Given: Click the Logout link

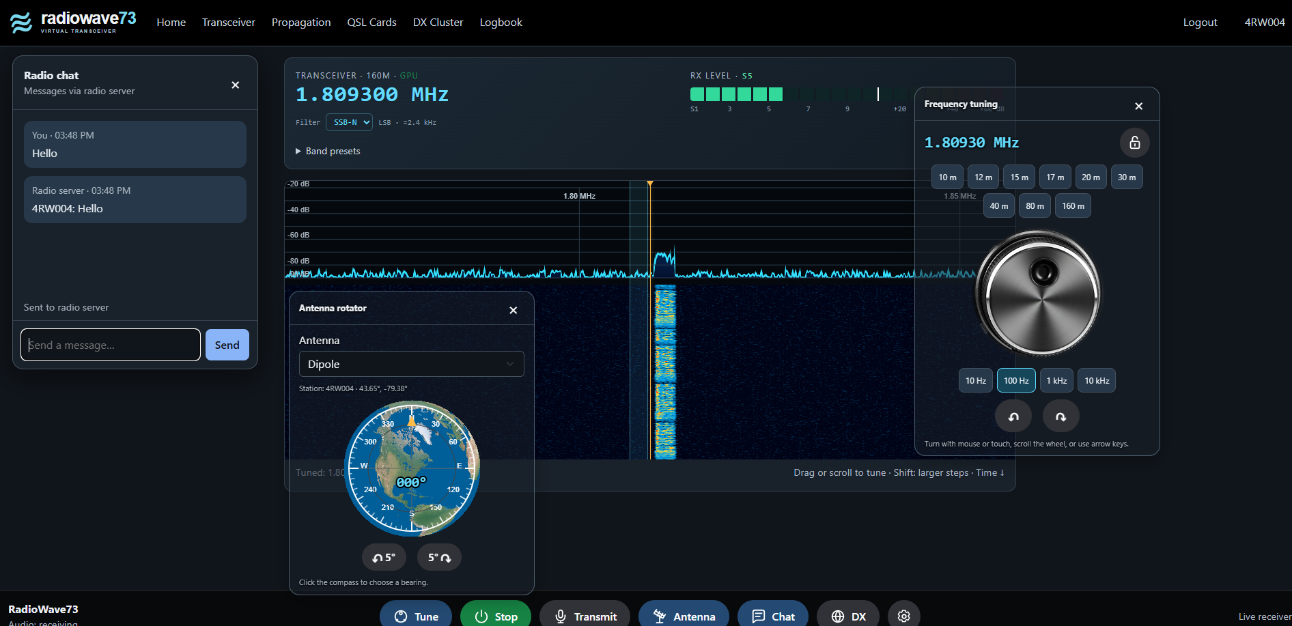Looking at the screenshot, I should tap(1200, 23).
